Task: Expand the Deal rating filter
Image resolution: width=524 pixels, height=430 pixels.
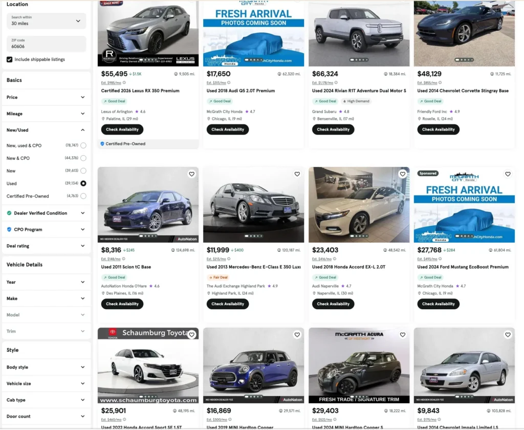Action: 46,246
